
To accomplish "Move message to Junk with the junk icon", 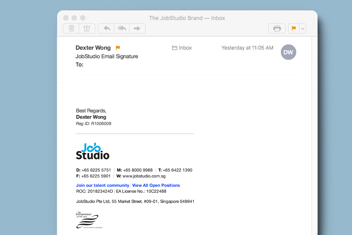I will (x=87, y=29).
